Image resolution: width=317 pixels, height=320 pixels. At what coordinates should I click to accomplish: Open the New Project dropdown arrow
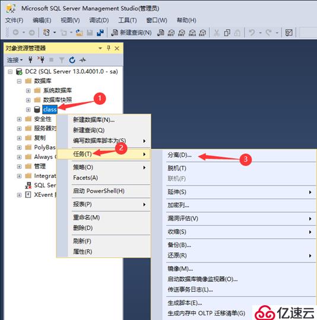point(55,33)
